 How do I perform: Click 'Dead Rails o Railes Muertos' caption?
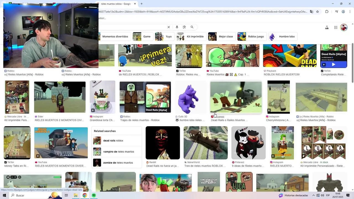229,120
